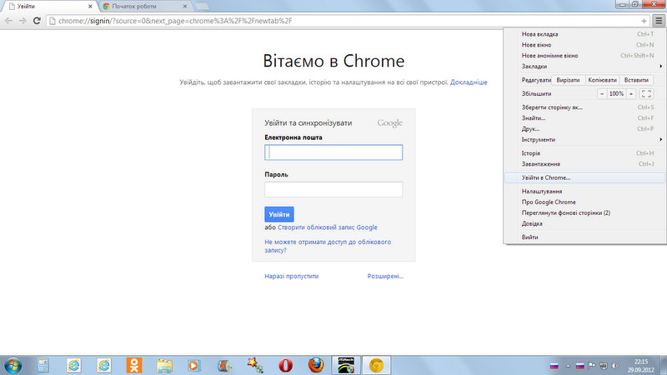Expand the 'Закладки' submenu
The height and width of the screenshot is (375, 667).
(585, 67)
